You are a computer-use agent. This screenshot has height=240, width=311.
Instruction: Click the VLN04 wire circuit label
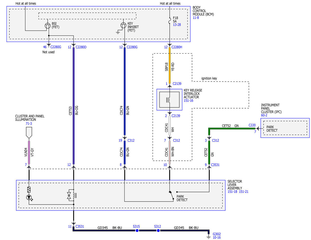(26, 152)
